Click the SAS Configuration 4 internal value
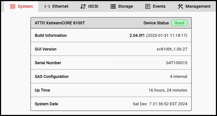Viewport: 217px width, 116px height. (x=179, y=77)
